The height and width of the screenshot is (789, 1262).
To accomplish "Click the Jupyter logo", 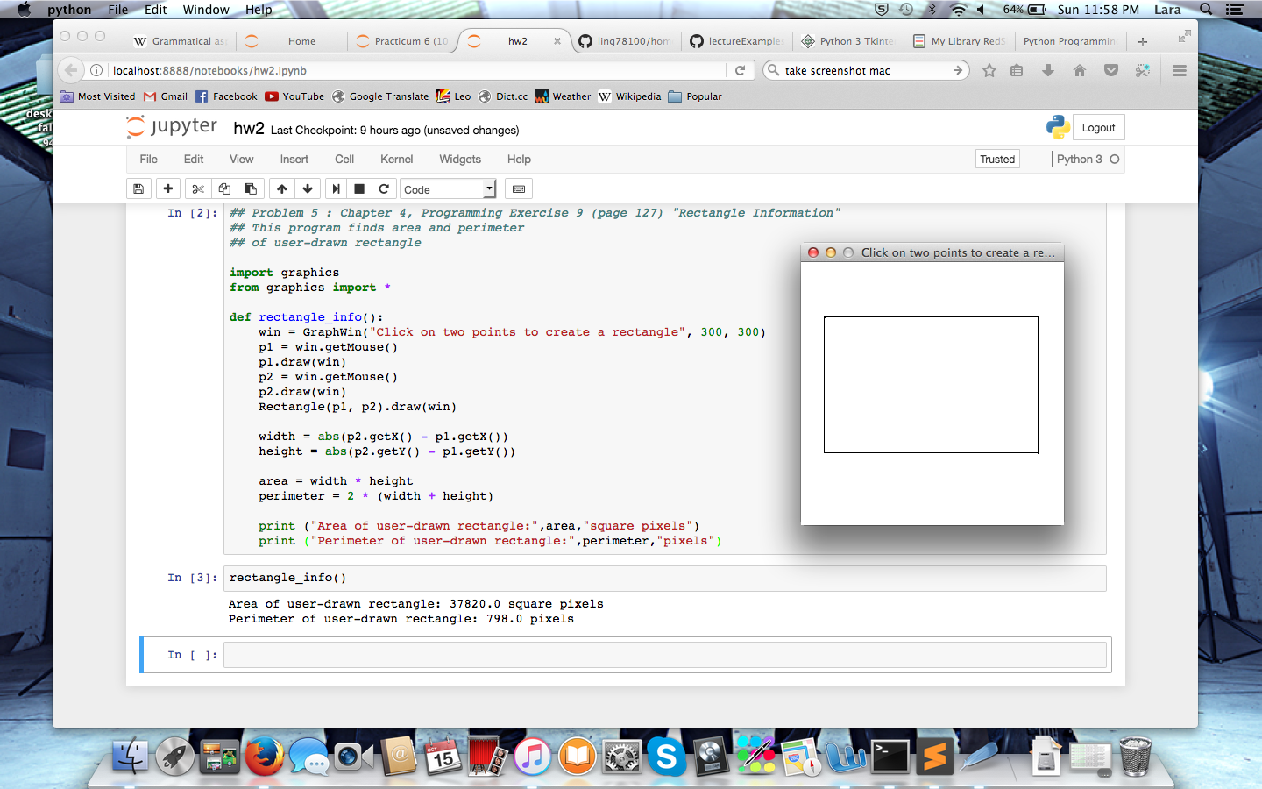I will coord(172,127).
